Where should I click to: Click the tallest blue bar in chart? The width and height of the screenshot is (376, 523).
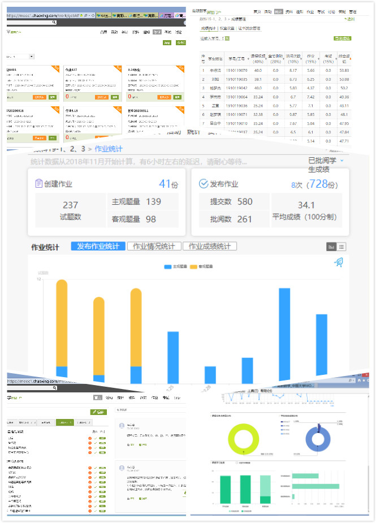pyautogui.click(x=284, y=334)
